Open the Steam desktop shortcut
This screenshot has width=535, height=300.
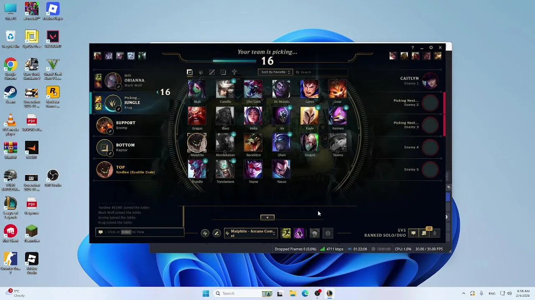click(x=10, y=95)
